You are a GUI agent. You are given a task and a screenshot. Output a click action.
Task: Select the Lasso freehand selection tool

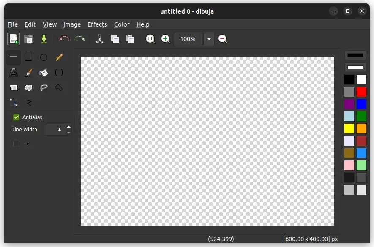(x=44, y=88)
